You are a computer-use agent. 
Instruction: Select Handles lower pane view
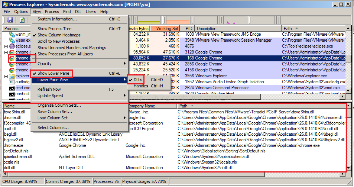coord(148,86)
